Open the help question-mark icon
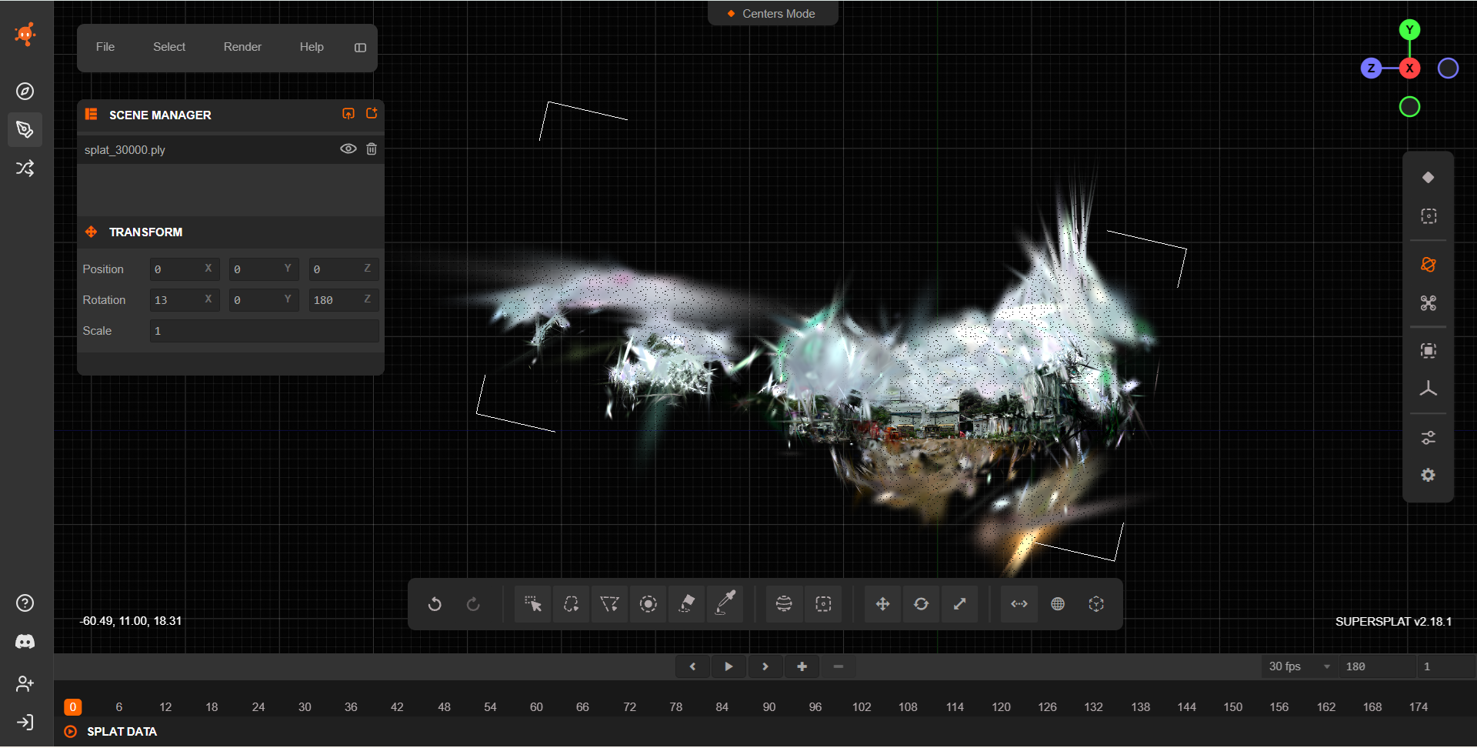 [x=25, y=603]
